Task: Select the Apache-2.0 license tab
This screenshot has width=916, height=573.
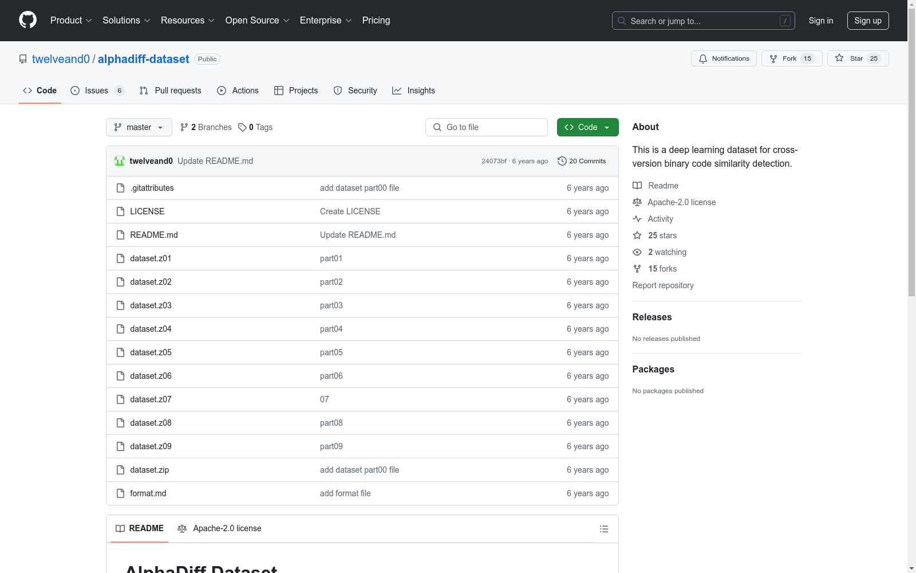Action: point(219,528)
